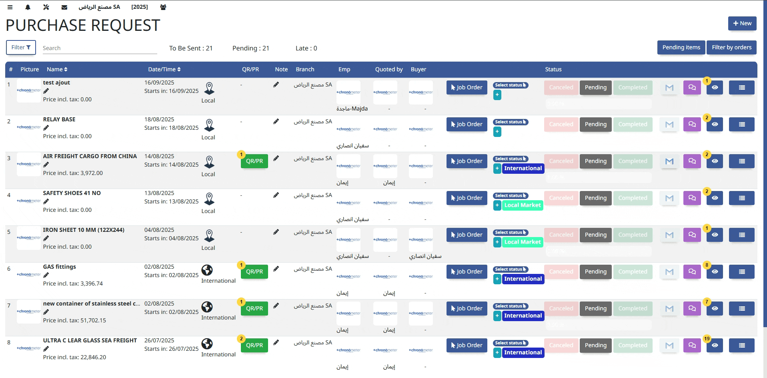Set RELAY BASE status to Canceled
Screen dimensions: 767x378
[x=561, y=125]
